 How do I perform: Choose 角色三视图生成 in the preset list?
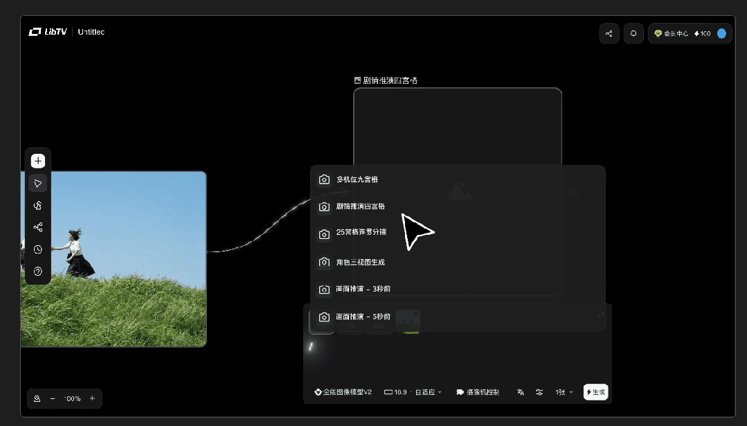tap(360, 262)
